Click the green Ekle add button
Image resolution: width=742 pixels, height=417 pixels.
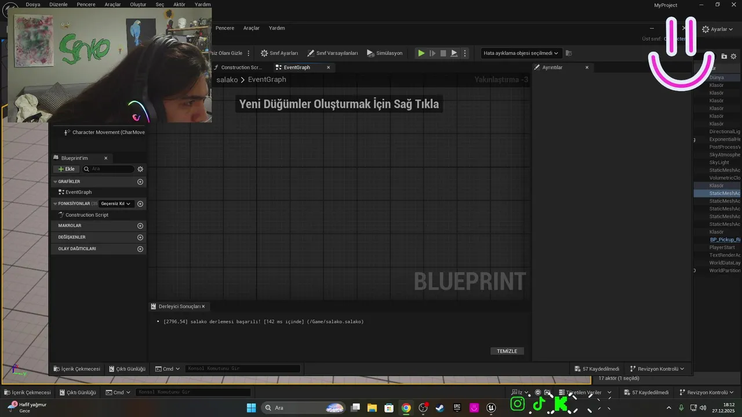coord(67,169)
